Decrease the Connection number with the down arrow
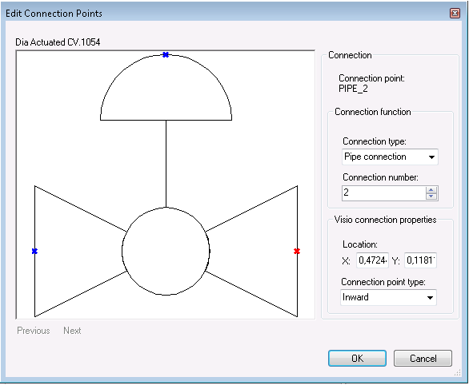This screenshot has width=469, height=385. coord(431,196)
